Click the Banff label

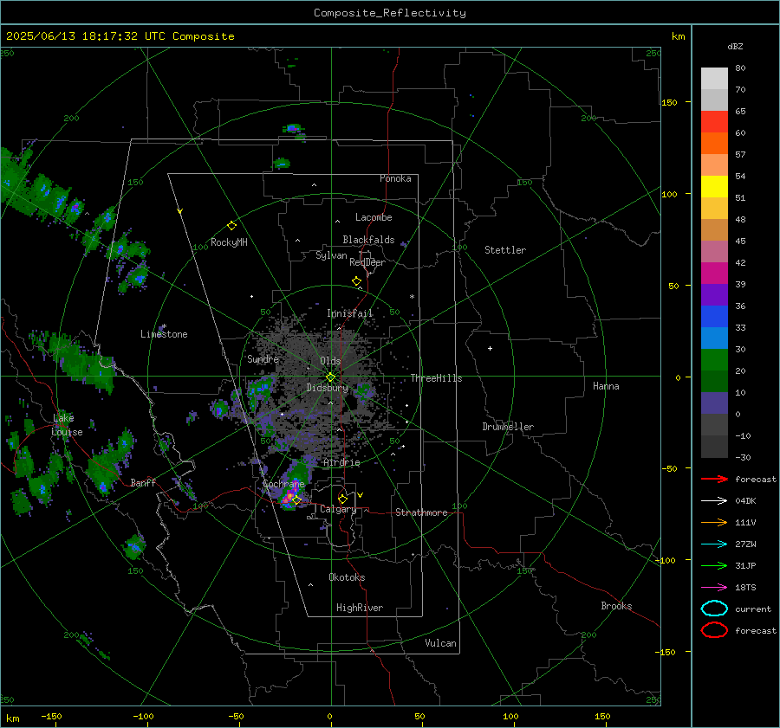click(x=143, y=482)
